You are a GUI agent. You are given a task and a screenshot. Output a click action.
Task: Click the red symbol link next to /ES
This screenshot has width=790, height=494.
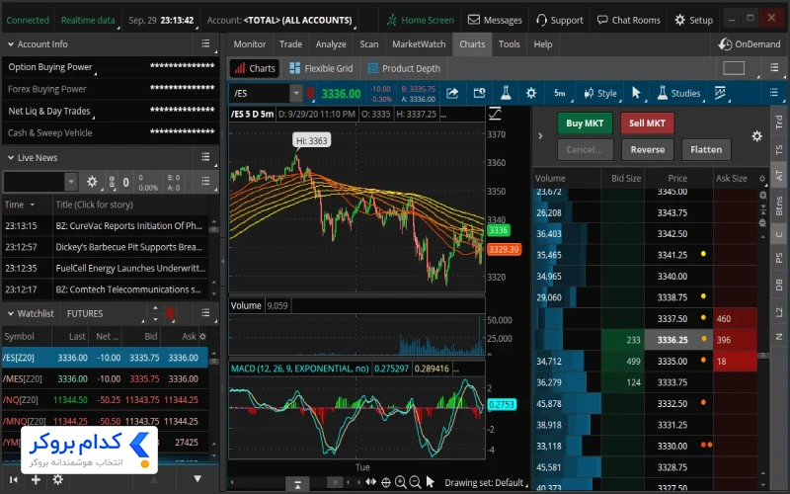(x=310, y=93)
